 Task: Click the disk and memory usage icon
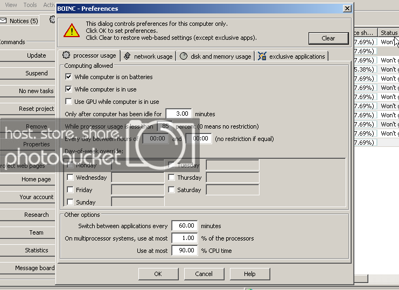183,56
